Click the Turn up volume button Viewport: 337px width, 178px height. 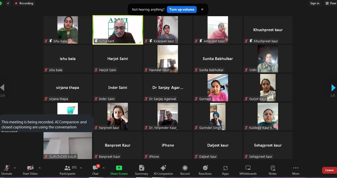pos(182,10)
